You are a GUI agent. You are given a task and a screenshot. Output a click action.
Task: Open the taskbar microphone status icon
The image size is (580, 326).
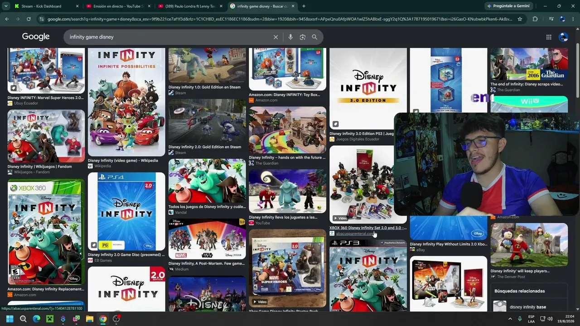[x=520, y=319]
